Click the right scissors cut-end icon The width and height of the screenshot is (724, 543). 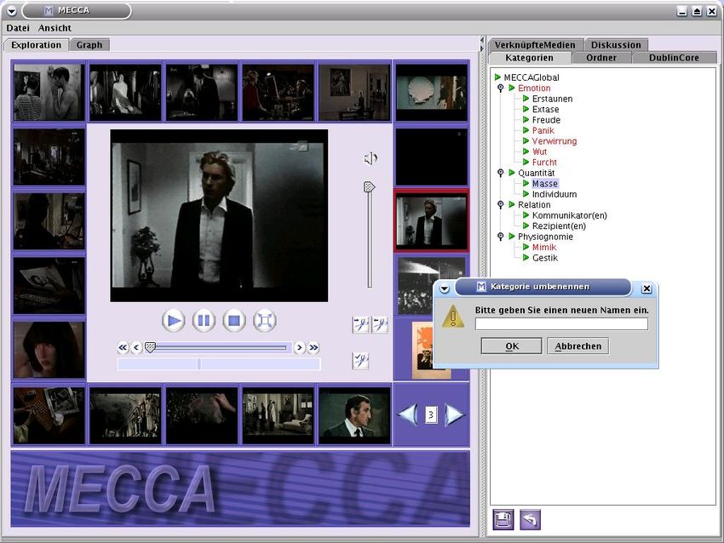(380, 324)
